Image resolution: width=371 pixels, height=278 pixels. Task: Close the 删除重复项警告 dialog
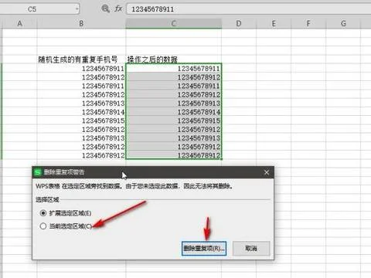tap(267, 172)
